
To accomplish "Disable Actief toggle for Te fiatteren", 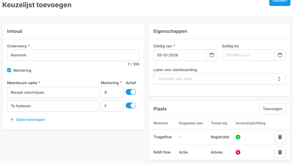I will click(x=131, y=106).
